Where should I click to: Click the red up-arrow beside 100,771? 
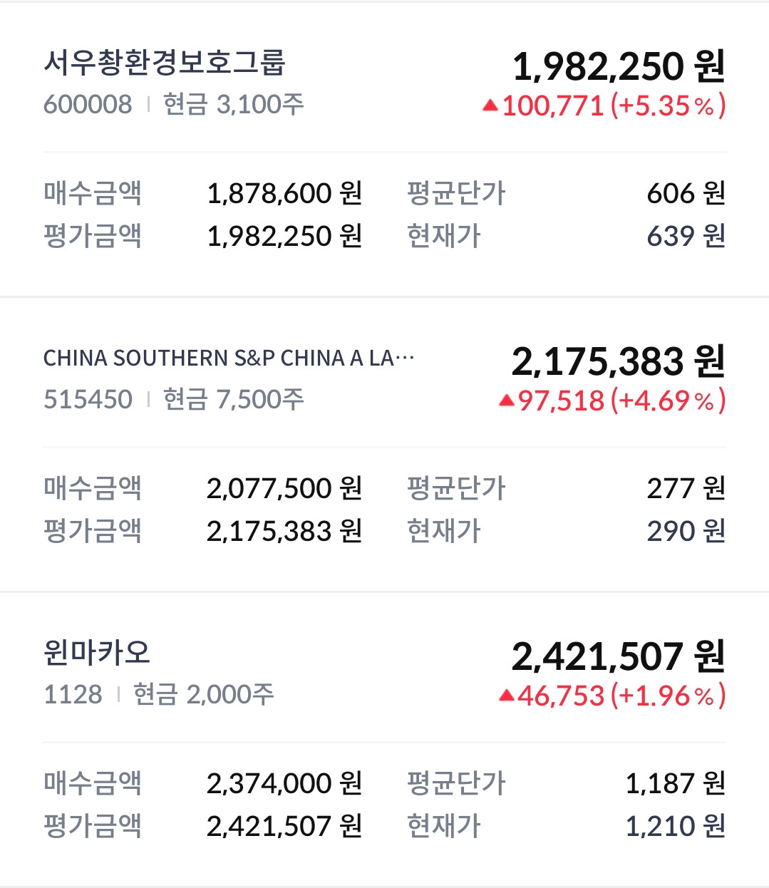pos(490,106)
